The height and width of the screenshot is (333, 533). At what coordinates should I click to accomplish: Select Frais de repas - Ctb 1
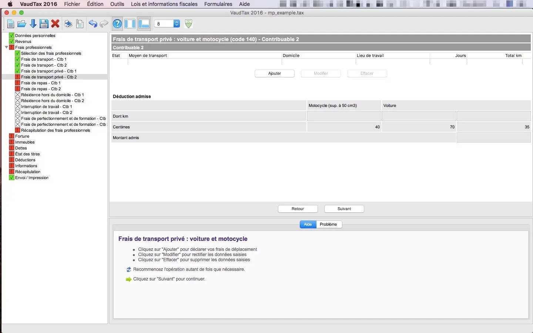pyautogui.click(x=41, y=83)
